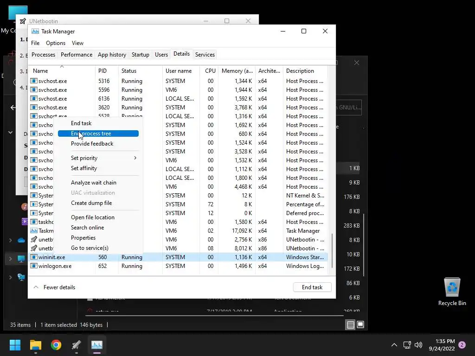Click Task Manager taskbar icon
Image resolution: width=475 pixels, height=356 pixels.
tap(97, 345)
